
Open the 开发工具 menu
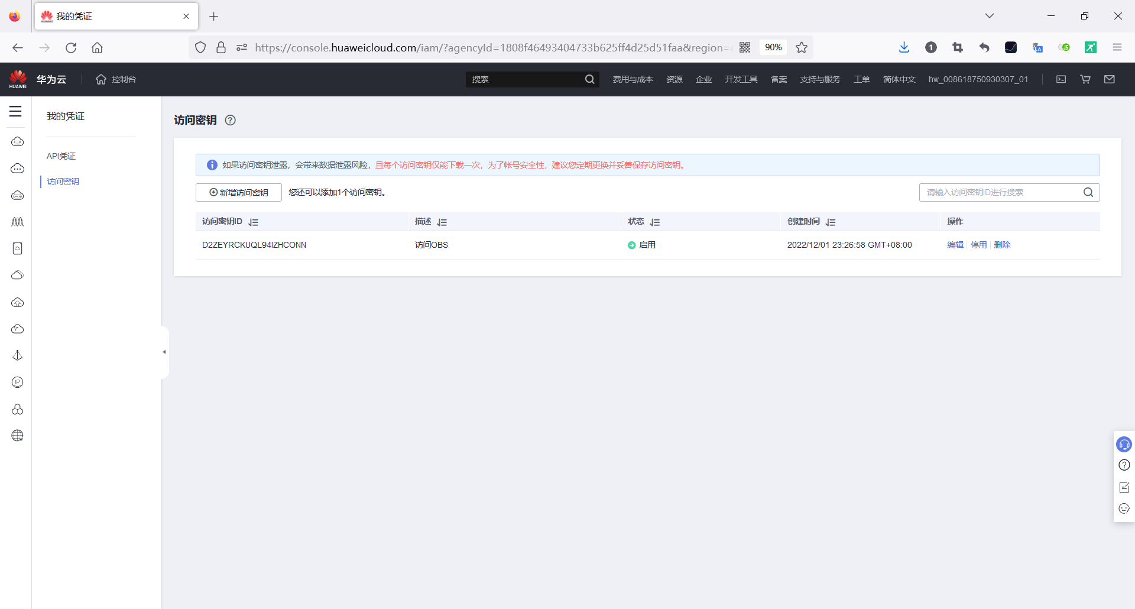point(741,79)
